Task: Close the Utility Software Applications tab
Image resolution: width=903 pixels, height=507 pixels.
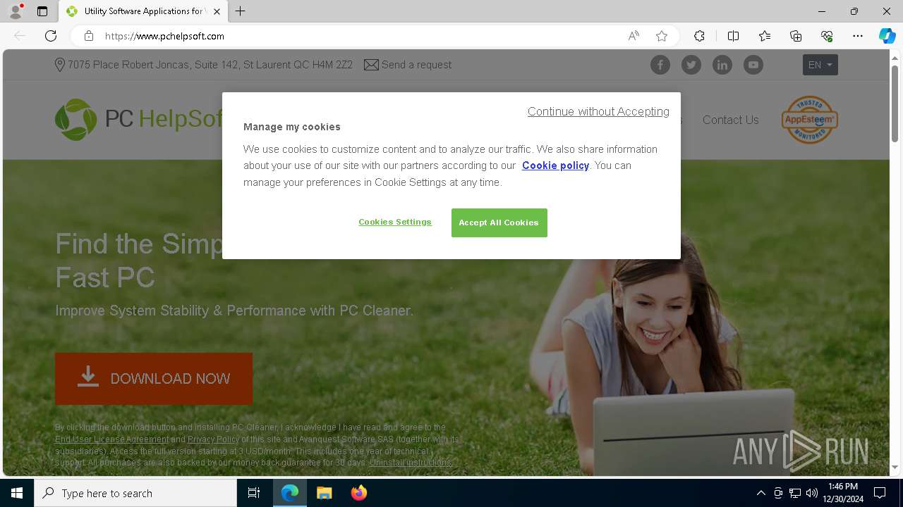Action: pyautogui.click(x=217, y=11)
